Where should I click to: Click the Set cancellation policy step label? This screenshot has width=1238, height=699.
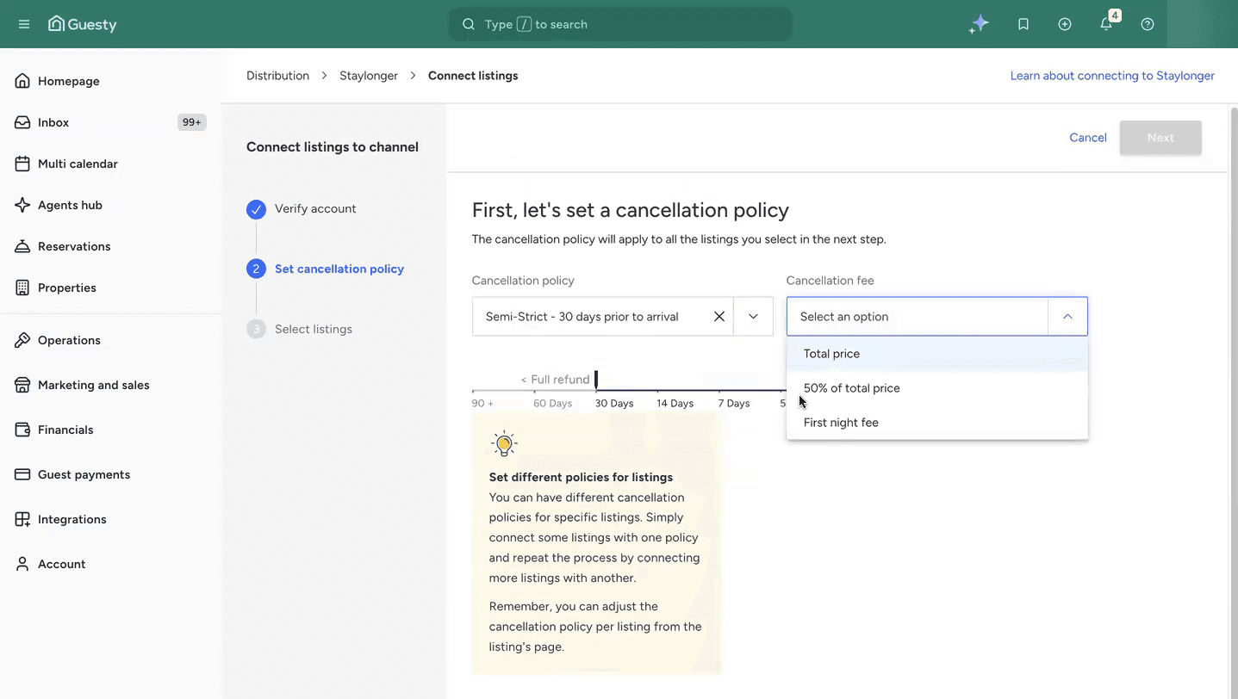point(339,269)
